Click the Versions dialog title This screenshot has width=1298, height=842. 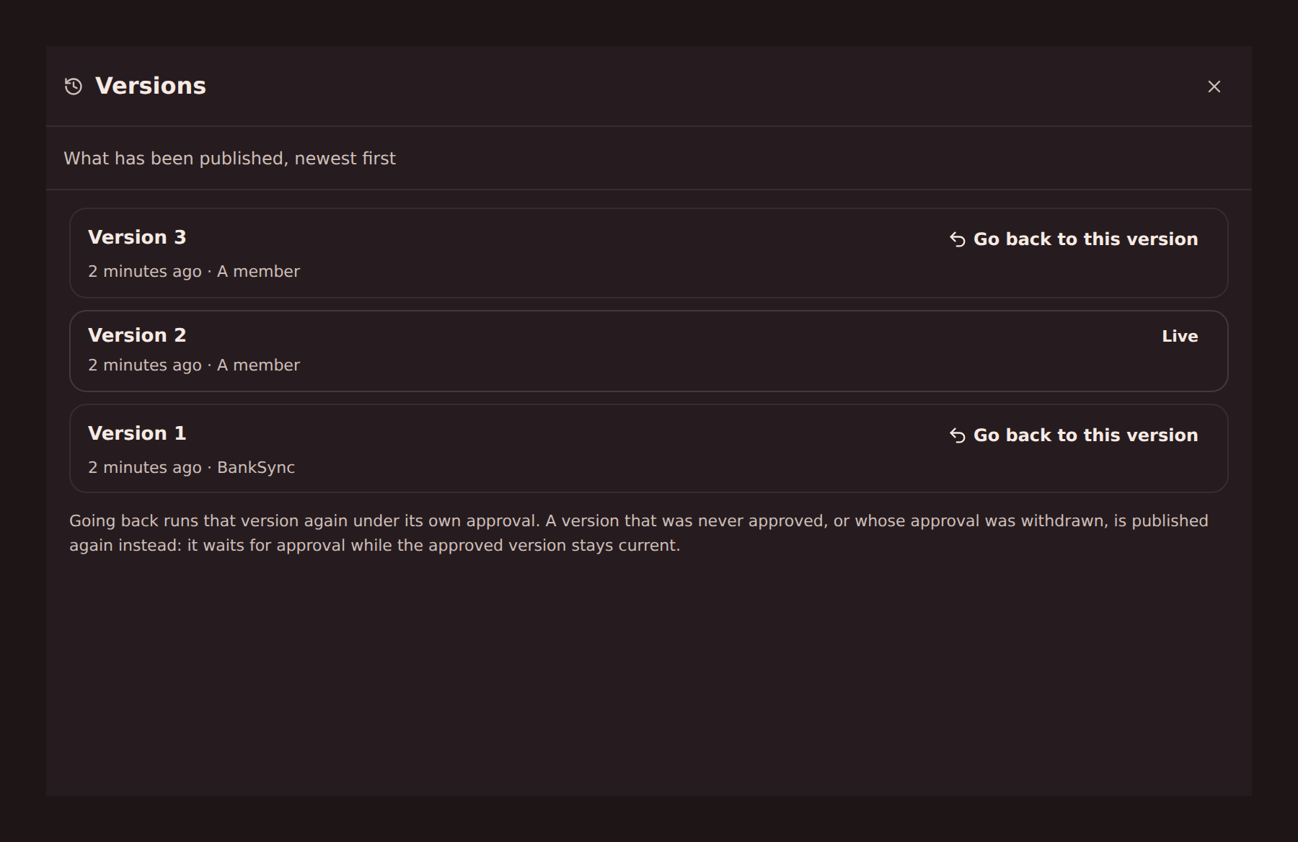coord(151,86)
